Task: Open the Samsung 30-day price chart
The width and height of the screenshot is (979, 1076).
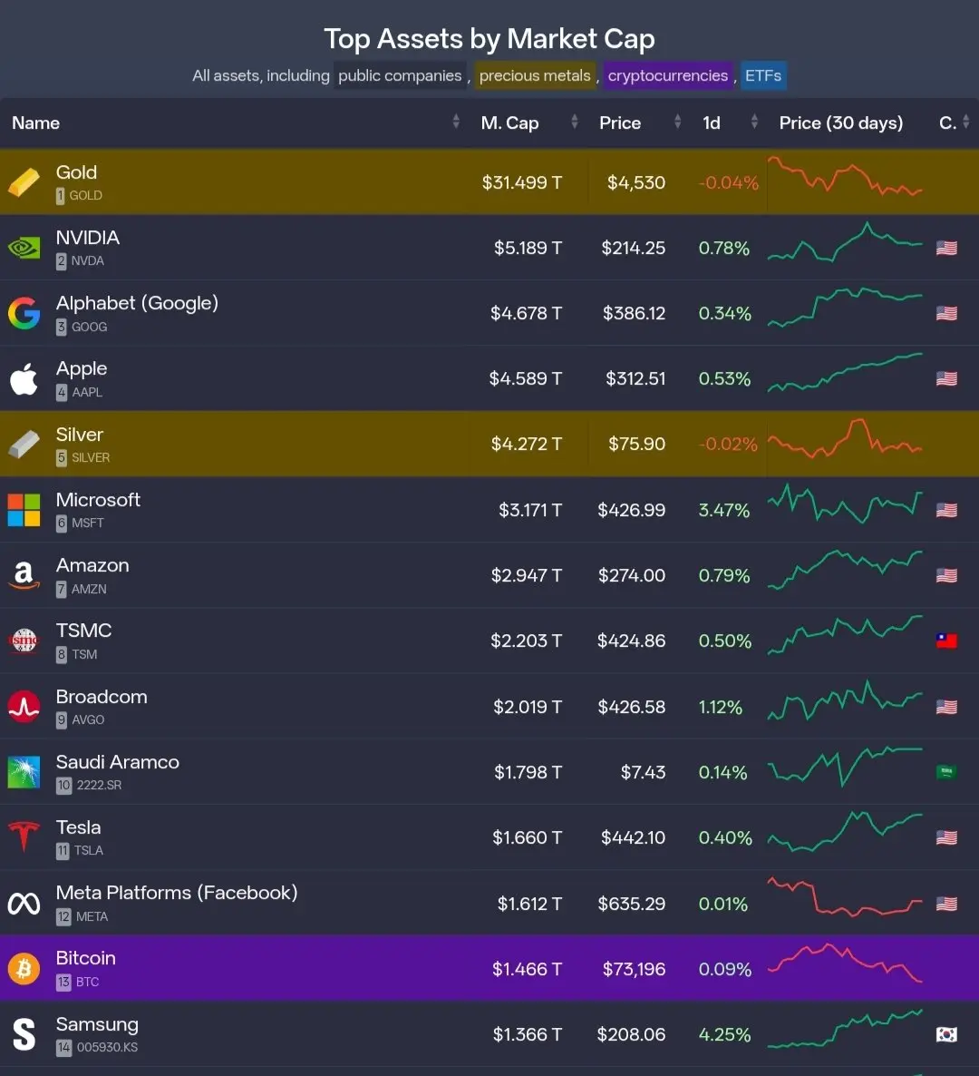Action: 845,1029
